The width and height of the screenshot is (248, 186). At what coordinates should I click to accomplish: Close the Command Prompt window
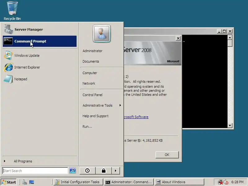[230, 31]
